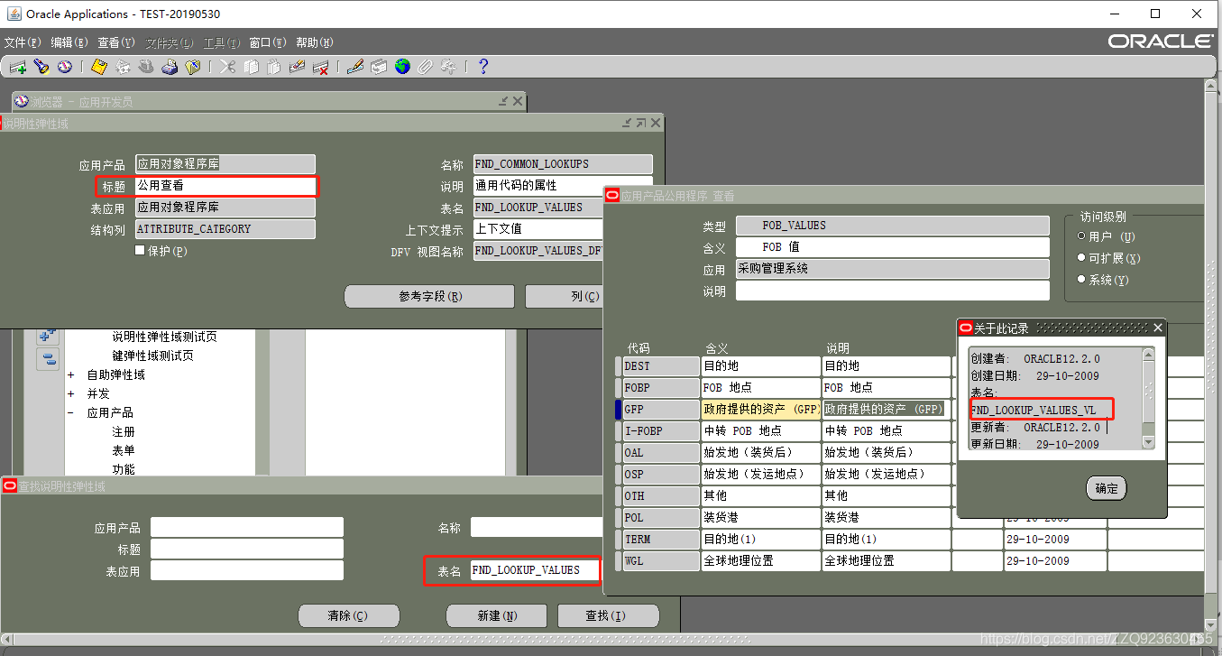This screenshot has height=656, width=1222.
Task: Click the 表名 field containing FND_LOOKUP_VALUES
Action: click(x=534, y=570)
